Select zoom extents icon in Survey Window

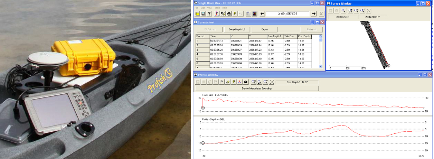[x=369, y=11]
